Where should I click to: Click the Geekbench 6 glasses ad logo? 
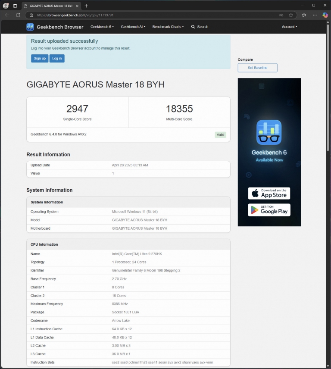pos(269,132)
